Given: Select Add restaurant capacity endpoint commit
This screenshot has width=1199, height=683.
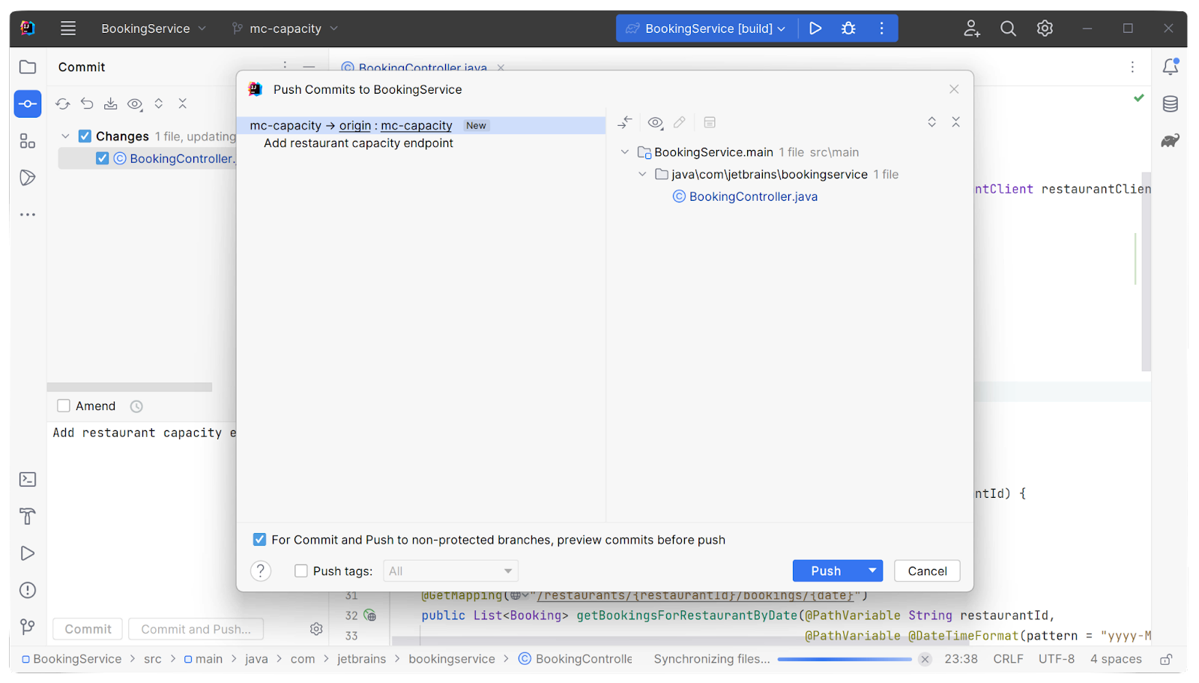Looking at the screenshot, I should click(358, 143).
